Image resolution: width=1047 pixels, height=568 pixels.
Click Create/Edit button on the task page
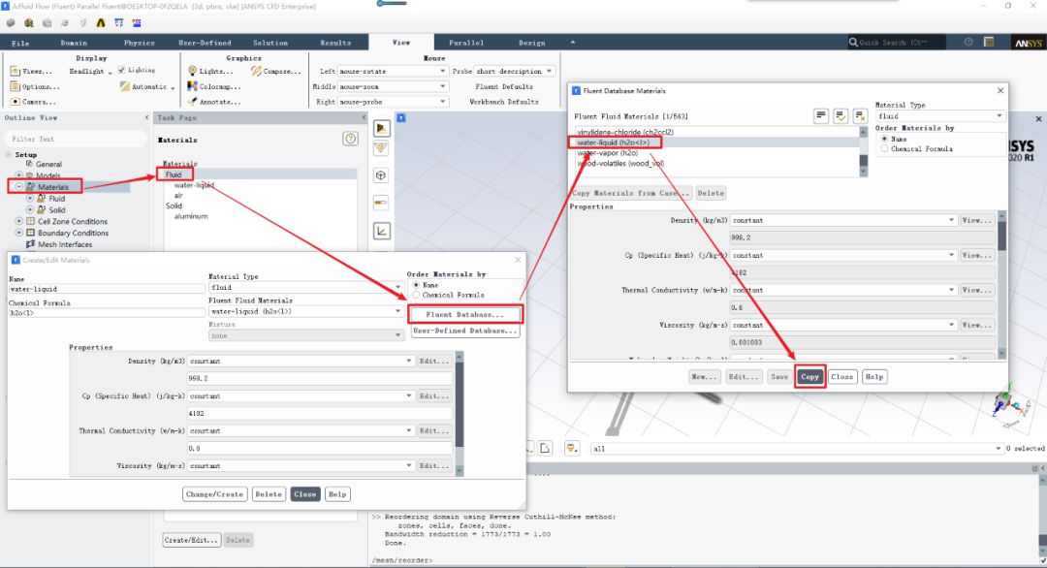191,540
